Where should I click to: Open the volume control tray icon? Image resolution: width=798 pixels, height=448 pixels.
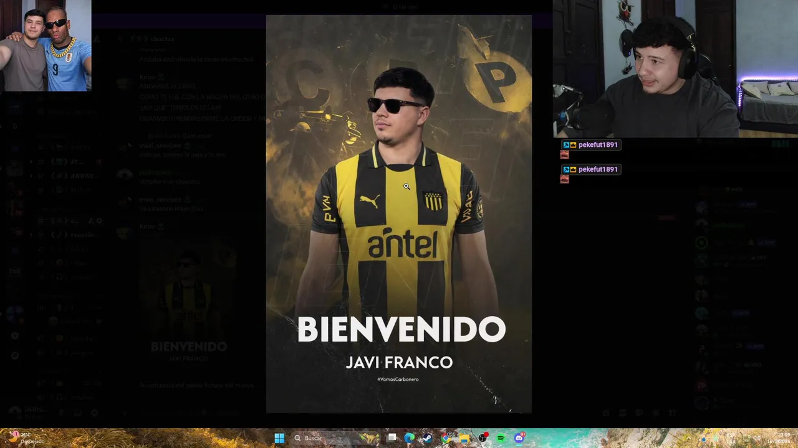tap(757, 438)
